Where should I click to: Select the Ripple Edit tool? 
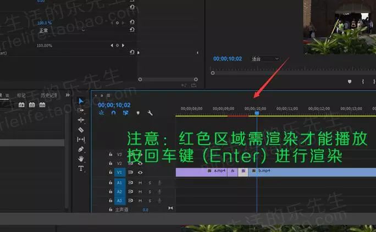pyautogui.click(x=81, y=120)
